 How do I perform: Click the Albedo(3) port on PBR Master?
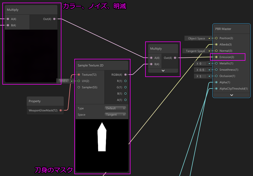tap(217, 44)
